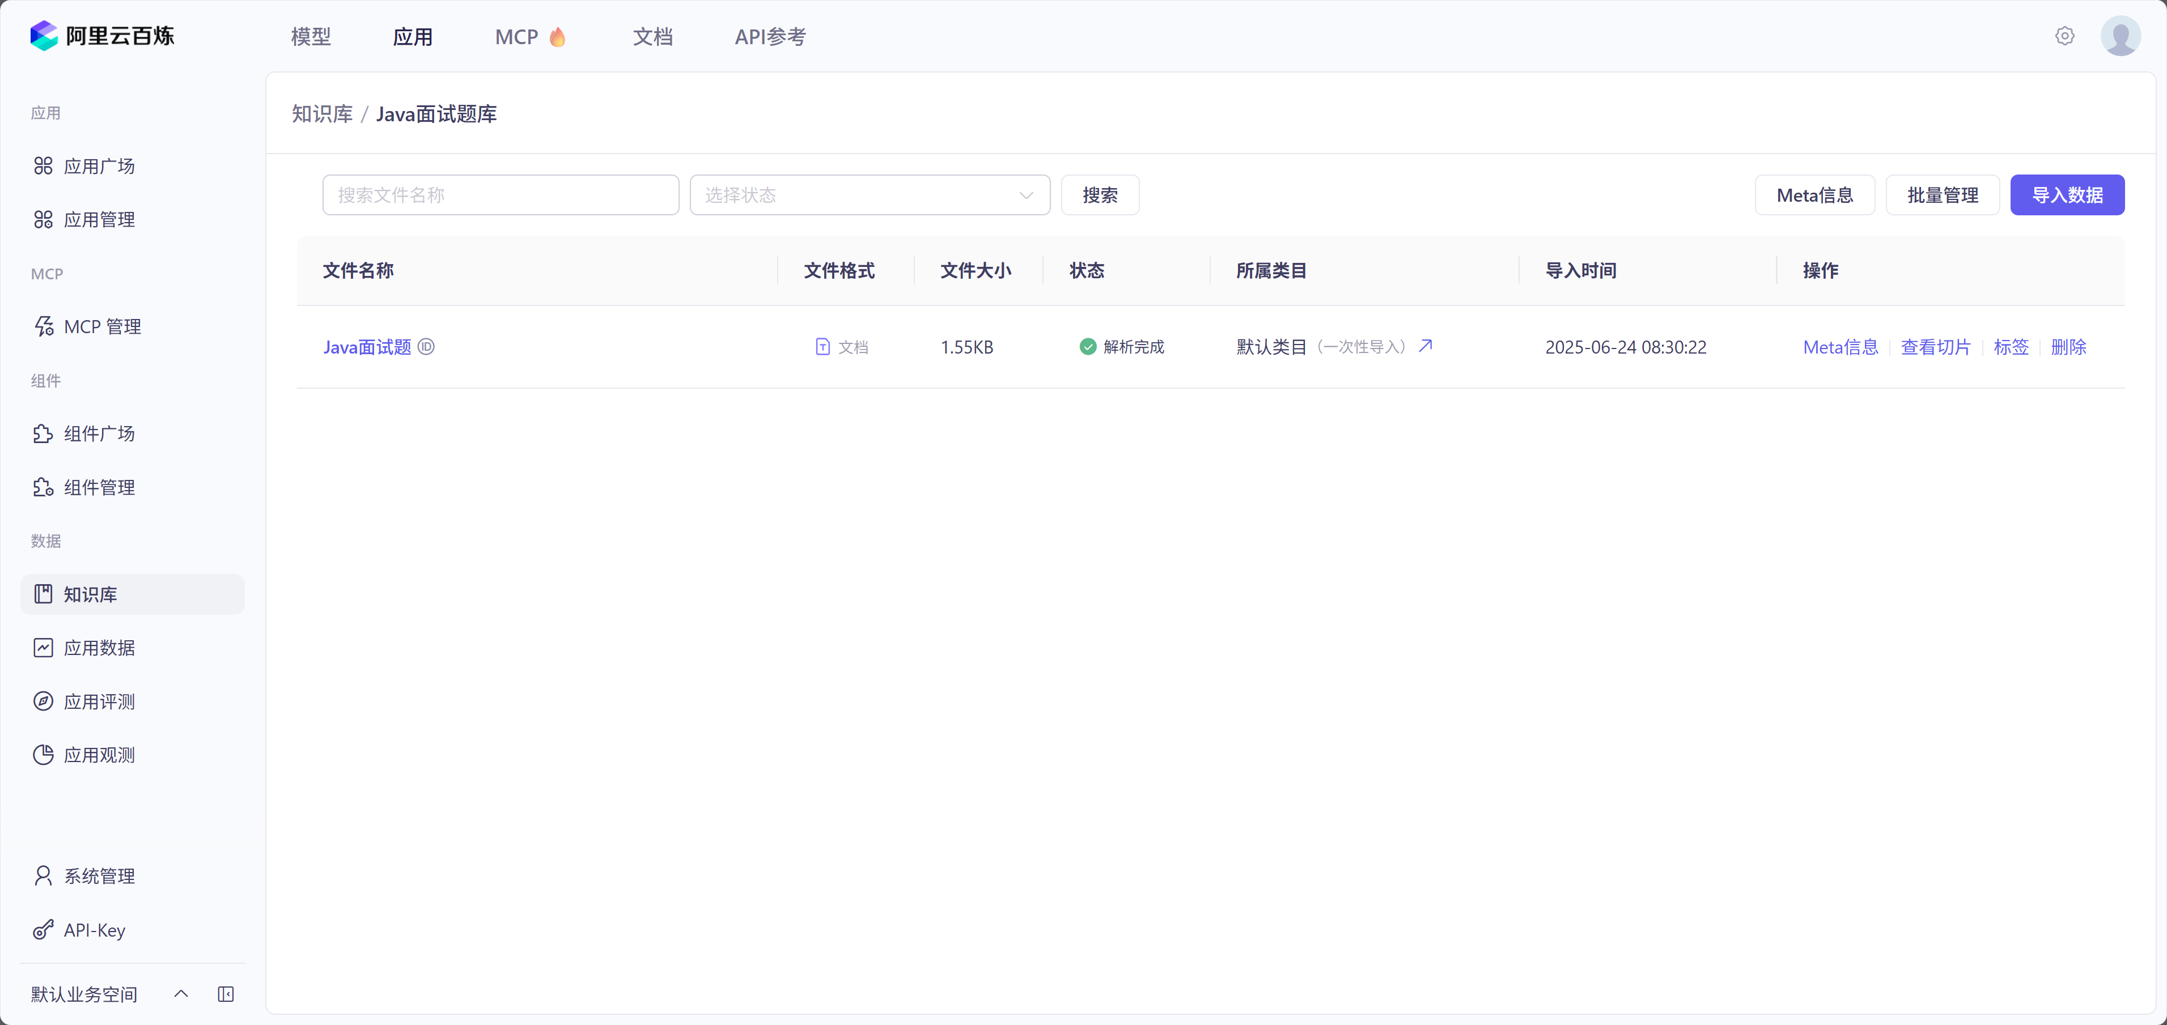Click the 导入数据 button
2167x1025 pixels.
pyautogui.click(x=2067, y=195)
